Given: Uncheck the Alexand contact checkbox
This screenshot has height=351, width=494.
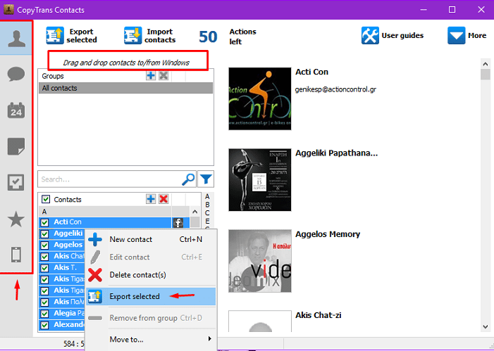Looking at the screenshot, I should (44, 325).
